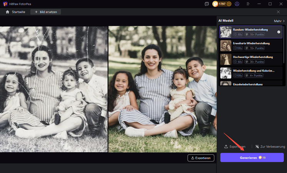
Task: Click the wand icon beside Zur Verbesserung
Action: [x=257, y=146]
